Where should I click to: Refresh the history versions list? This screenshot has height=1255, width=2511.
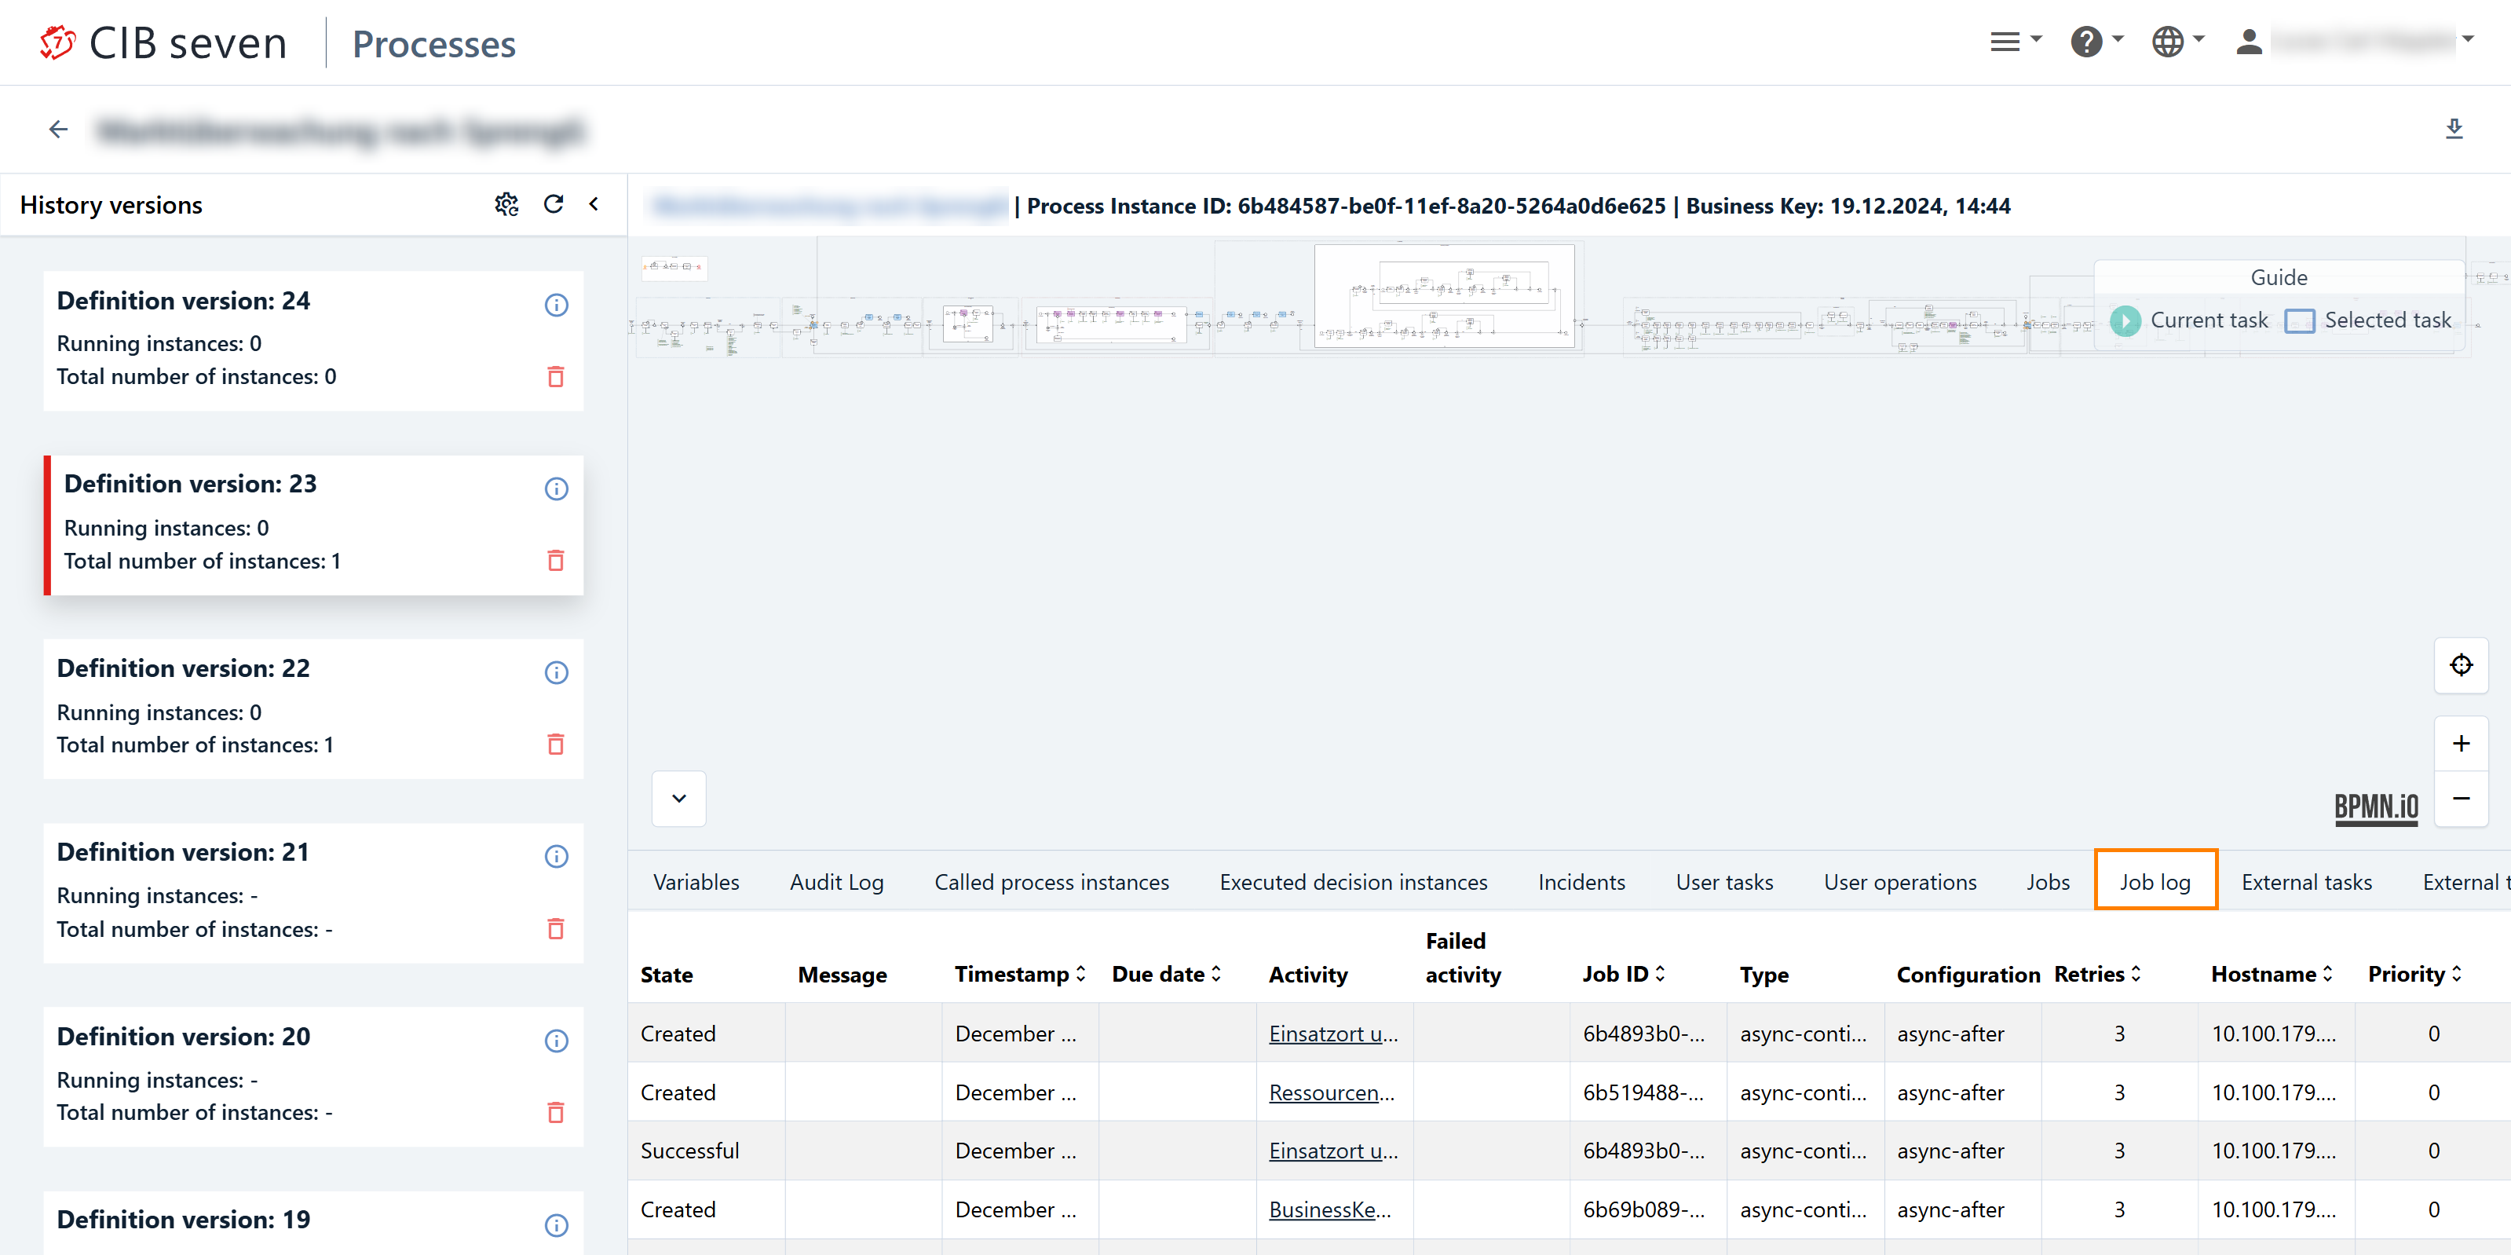[554, 204]
